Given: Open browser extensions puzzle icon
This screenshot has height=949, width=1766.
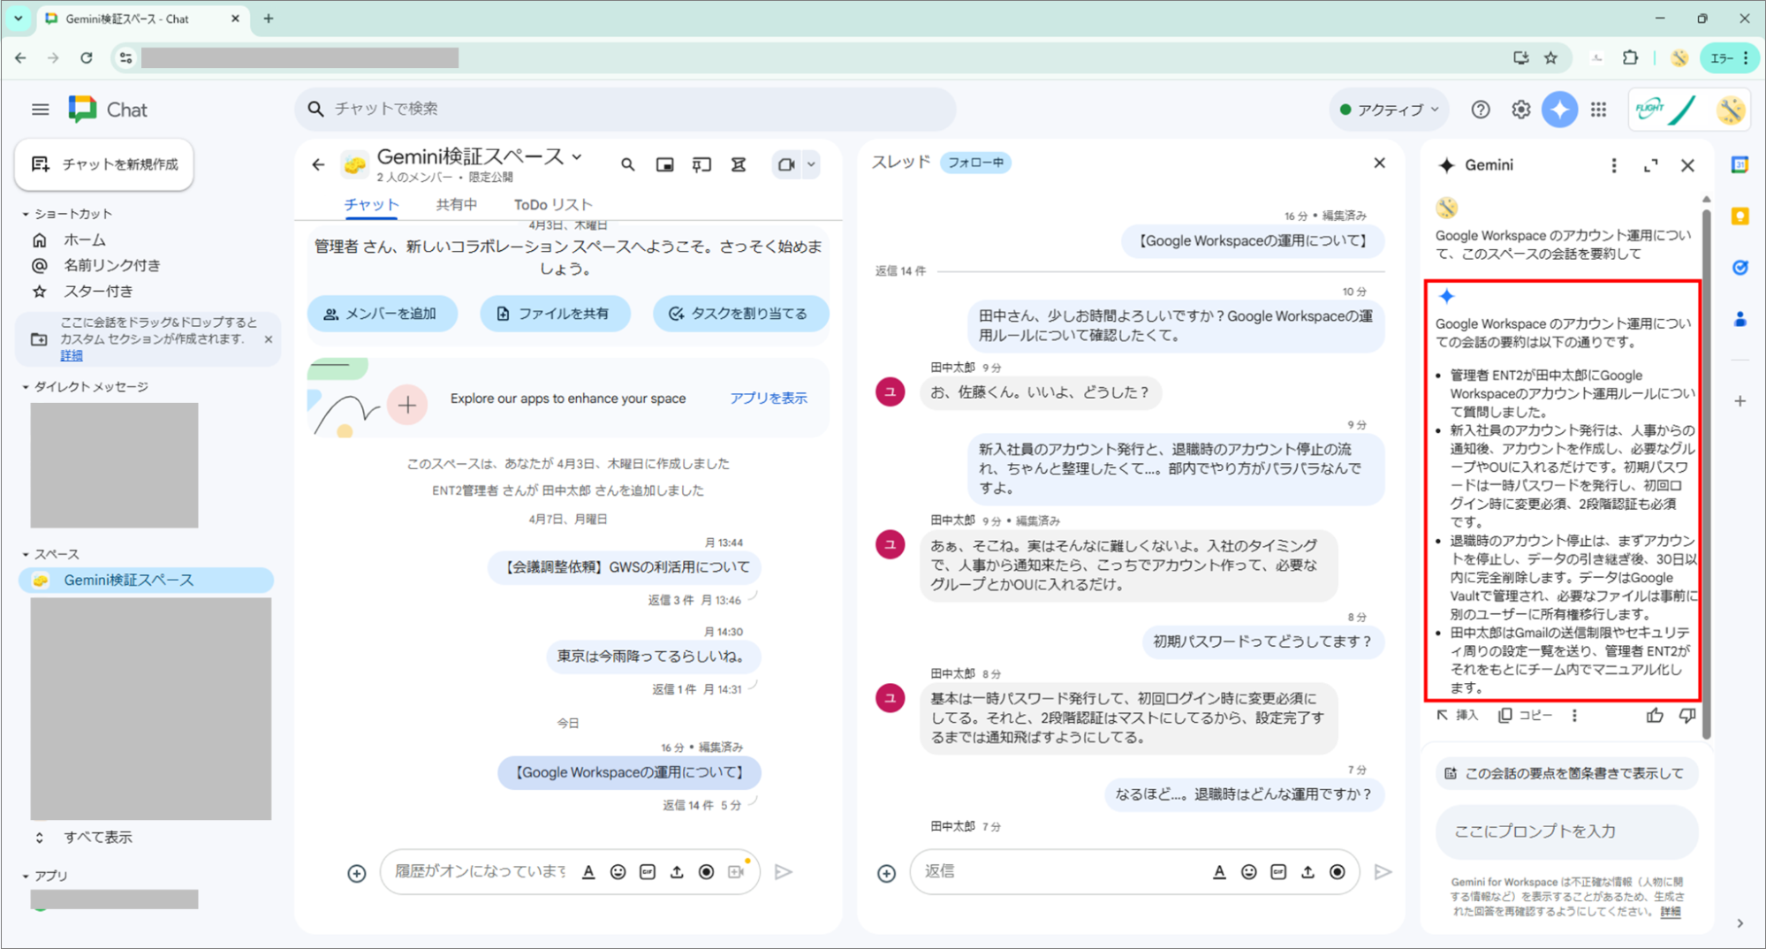Looking at the screenshot, I should [1630, 57].
